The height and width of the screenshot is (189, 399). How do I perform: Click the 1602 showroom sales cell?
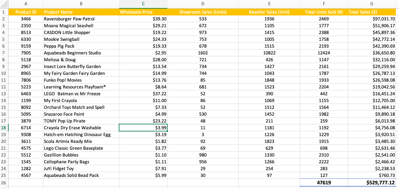[x=203, y=53]
